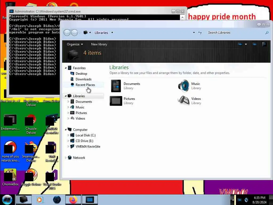
Task: Click the Libraries breadcrumb in address bar
Action: pyautogui.click(x=101, y=33)
